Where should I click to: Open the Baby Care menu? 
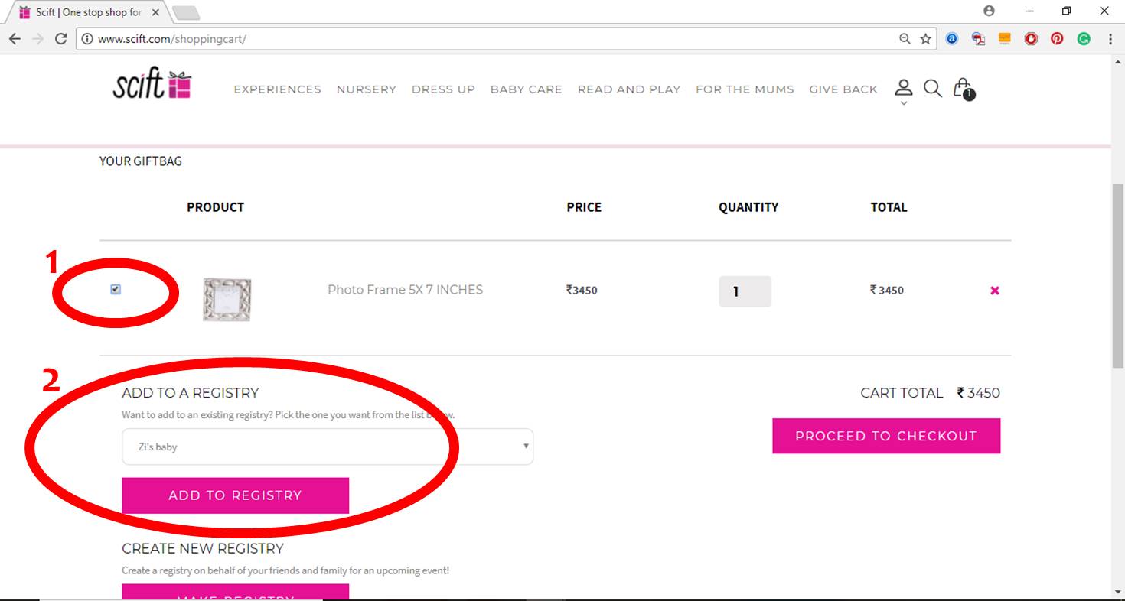[526, 89]
